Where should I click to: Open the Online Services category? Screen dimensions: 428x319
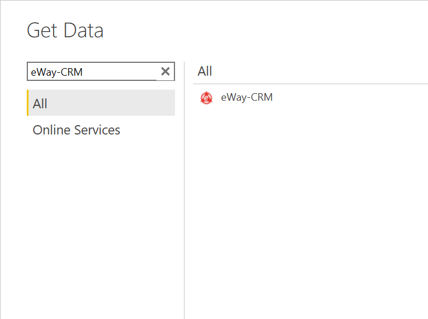coord(76,130)
